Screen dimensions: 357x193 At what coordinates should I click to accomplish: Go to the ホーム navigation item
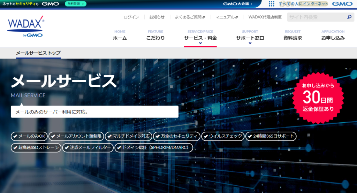click(120, 38)
